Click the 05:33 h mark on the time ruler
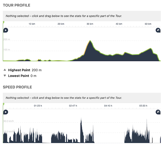This screenshot has height=147, width=164. coord(143,106)
